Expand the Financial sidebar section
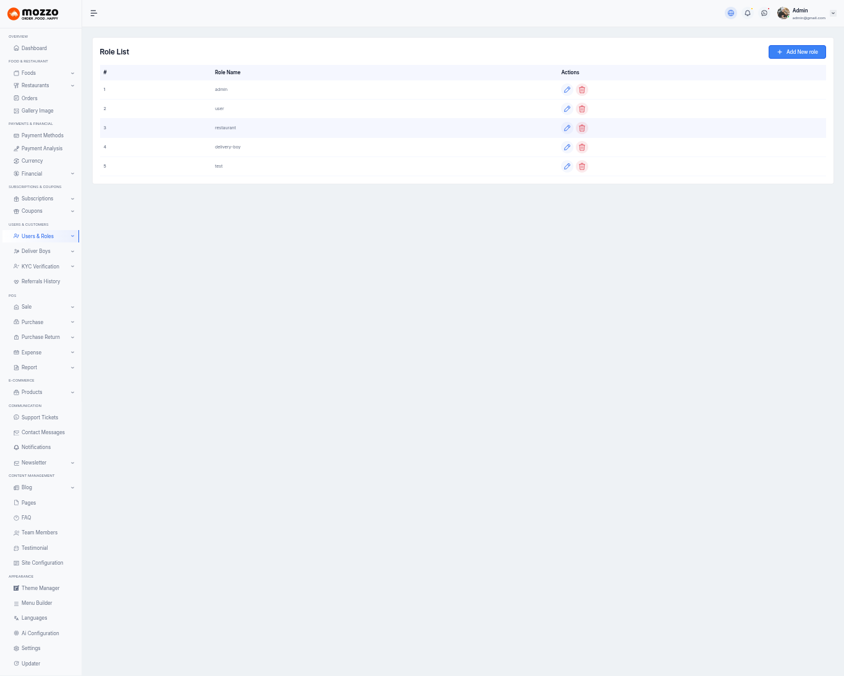This screenshot has height=676, width=844. [72, 174]
